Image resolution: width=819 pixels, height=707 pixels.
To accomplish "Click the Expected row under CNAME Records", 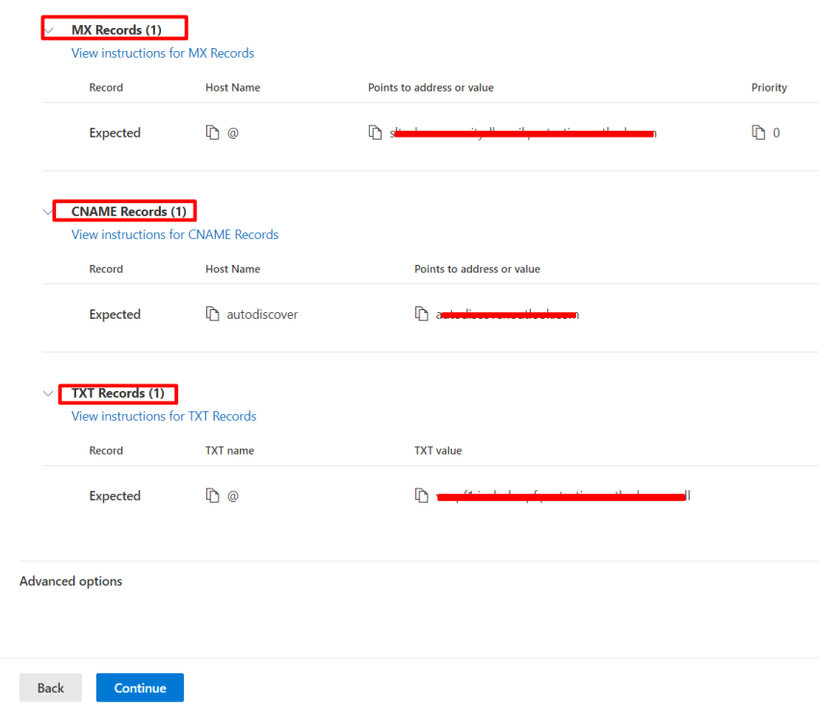I will coord(116,313).
